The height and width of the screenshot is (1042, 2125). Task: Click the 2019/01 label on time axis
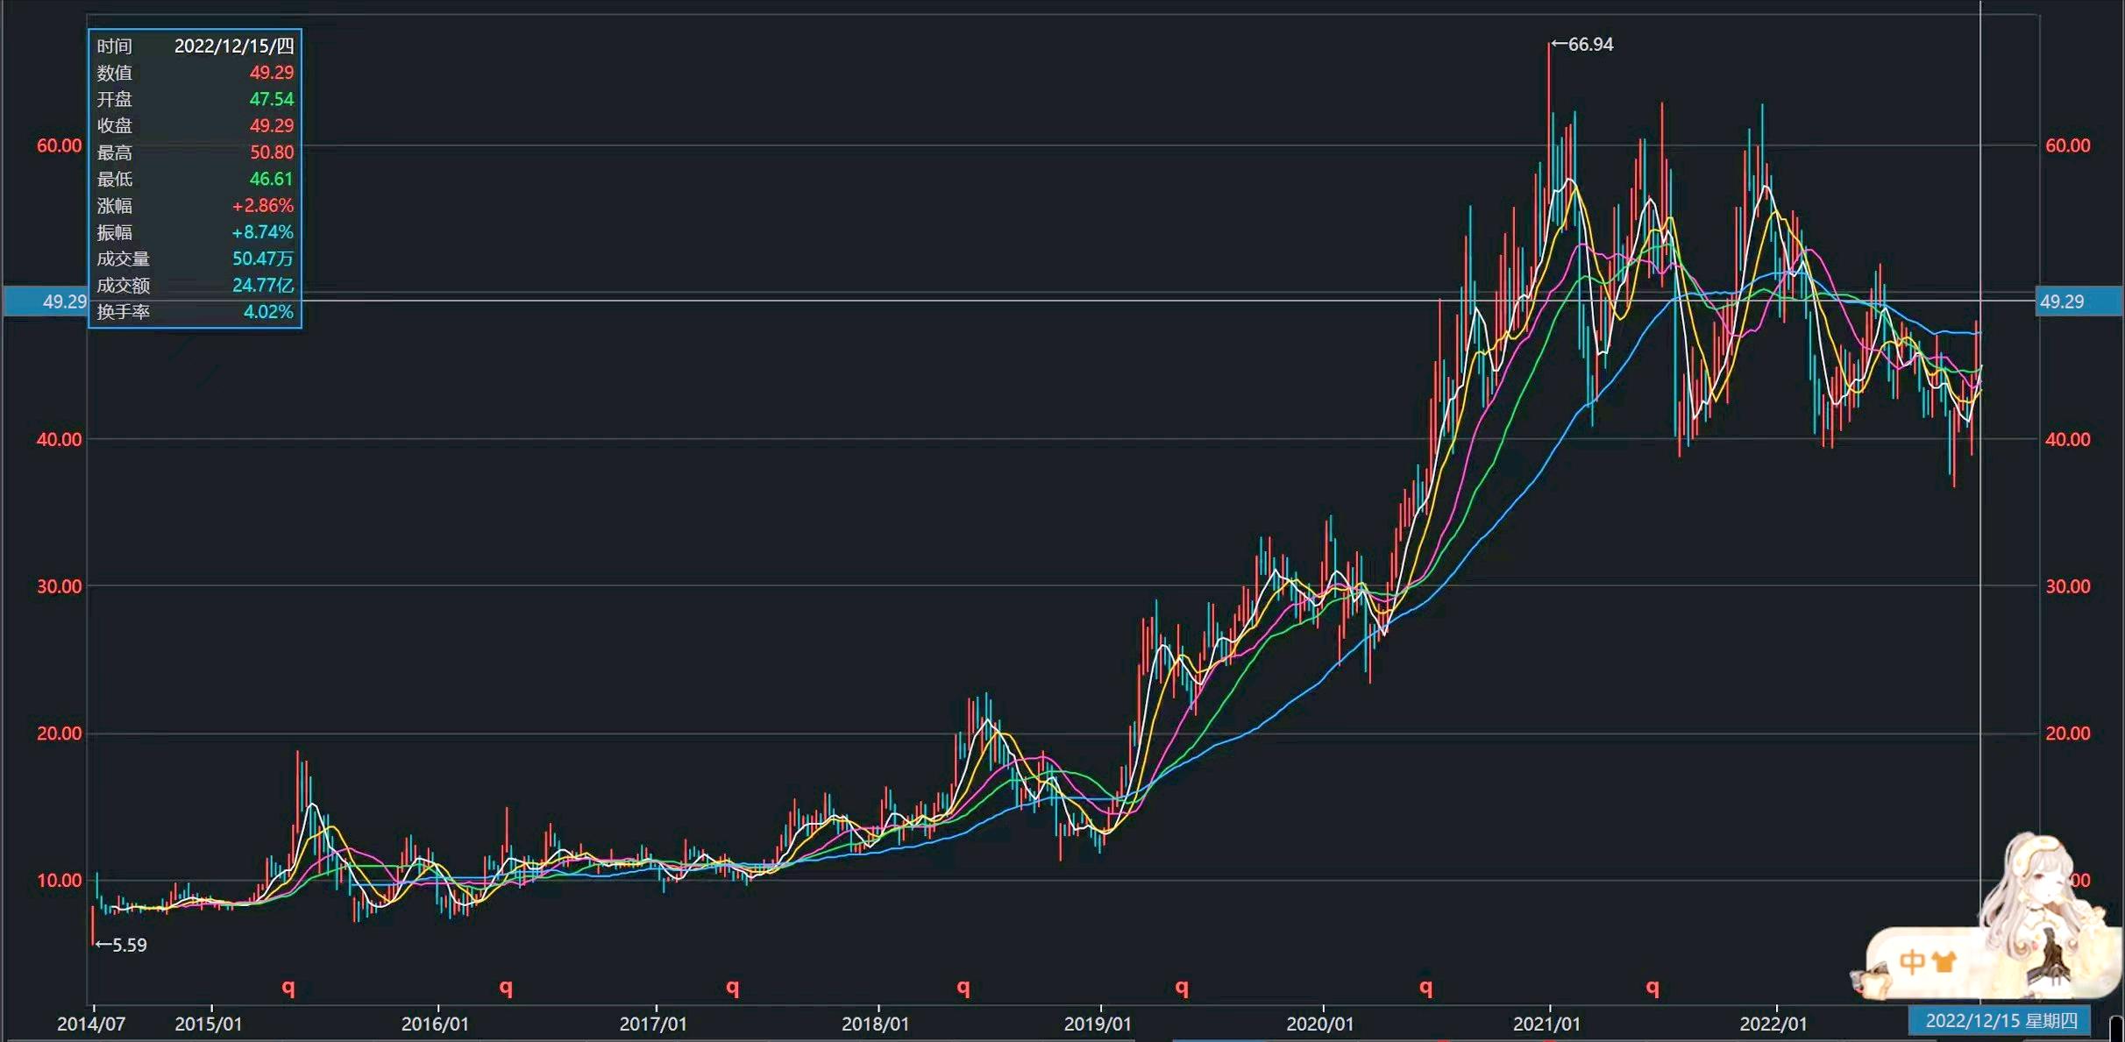click(x=1097, y=1024)
